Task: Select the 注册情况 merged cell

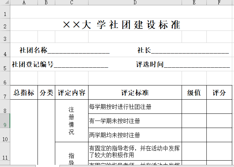Action: click(72, 121)
